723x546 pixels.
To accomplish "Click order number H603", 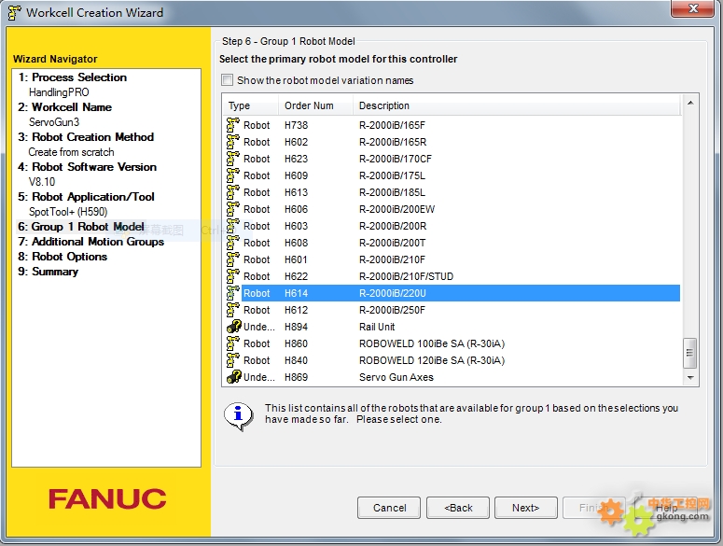I will pyautogui.click(x=296, y=226).
